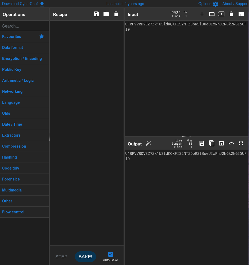Add a new input tab
249x265 pixels.
[x=202, y=14]
